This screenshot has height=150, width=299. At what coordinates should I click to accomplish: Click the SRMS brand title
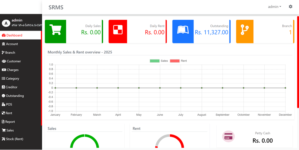[x=56, y=7]
